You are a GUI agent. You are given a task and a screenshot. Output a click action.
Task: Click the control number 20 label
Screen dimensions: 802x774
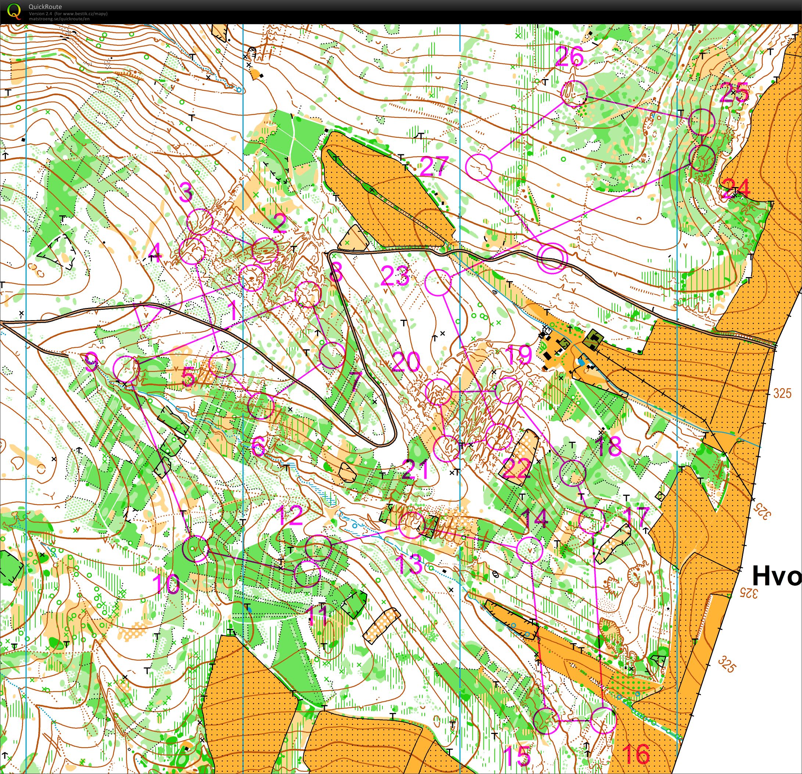tap(406, 362)
